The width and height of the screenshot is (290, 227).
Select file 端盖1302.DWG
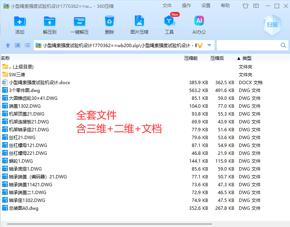(25, 106)
